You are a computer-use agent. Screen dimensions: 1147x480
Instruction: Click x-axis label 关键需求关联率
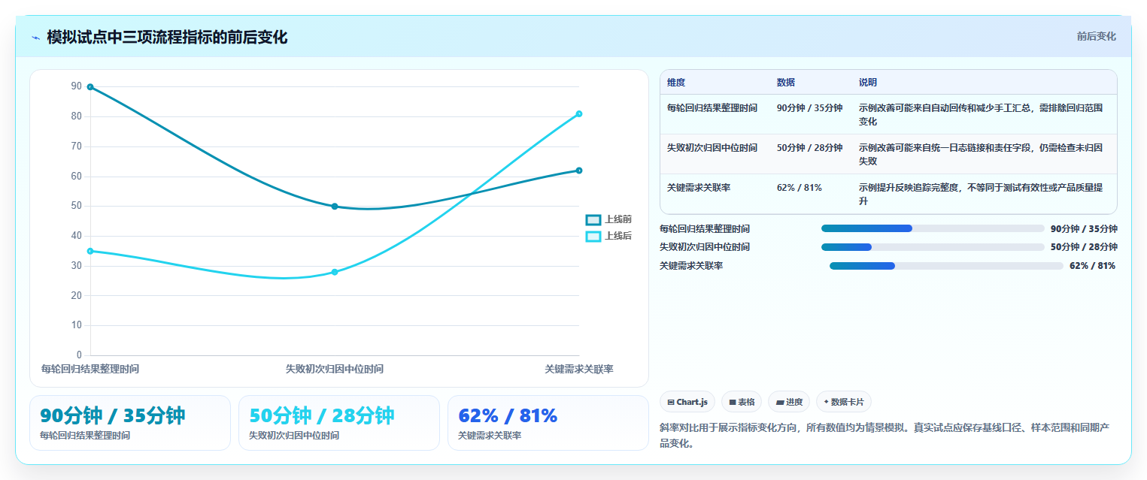[579, 370]
